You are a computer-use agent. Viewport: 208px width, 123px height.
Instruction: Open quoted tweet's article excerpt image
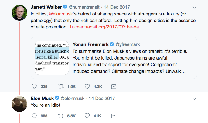click(52, 58)
